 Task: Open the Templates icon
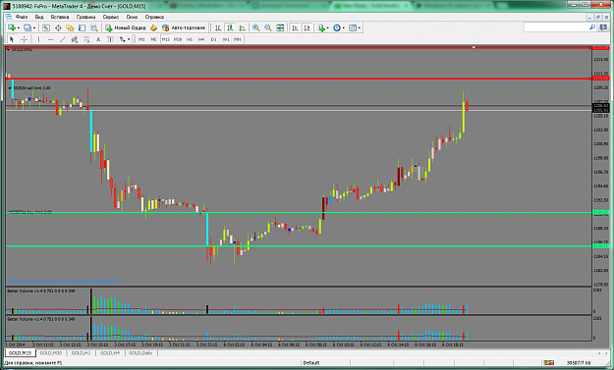pyautogui.click(x=353, y=27)
